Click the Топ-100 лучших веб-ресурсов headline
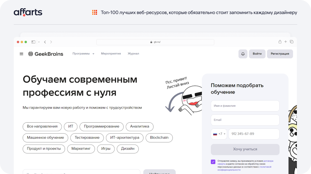The height and width of the screenshot is (174, 311). [x=199, y=12]
